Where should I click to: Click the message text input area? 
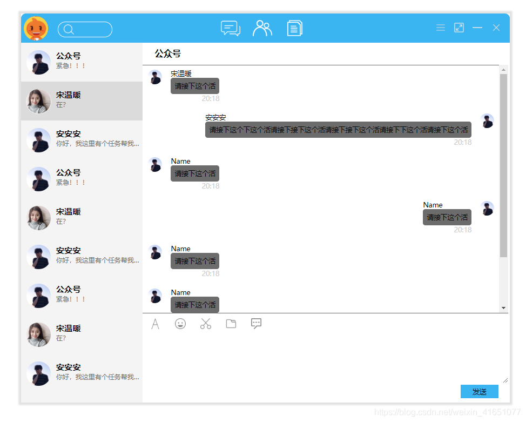click(x=325, y=358)
